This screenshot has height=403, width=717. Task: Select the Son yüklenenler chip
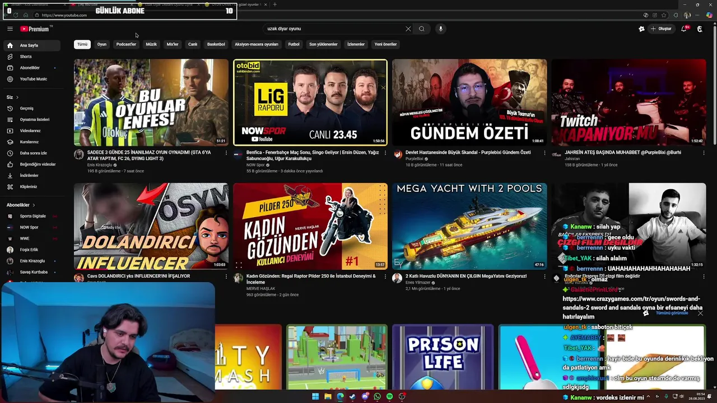click(x=323, y=44)
